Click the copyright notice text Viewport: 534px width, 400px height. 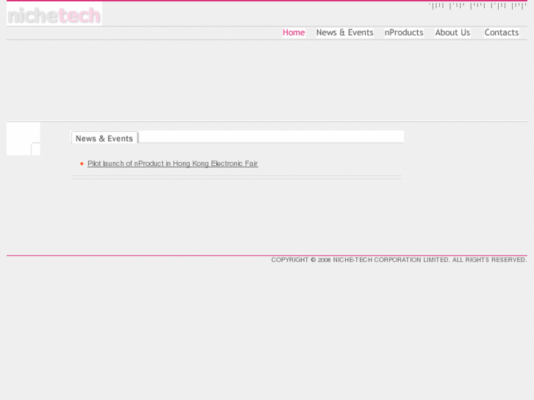[x=399, y=260]
